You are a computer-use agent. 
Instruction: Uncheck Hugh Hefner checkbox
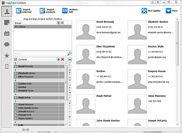click(x=15, y=98)
